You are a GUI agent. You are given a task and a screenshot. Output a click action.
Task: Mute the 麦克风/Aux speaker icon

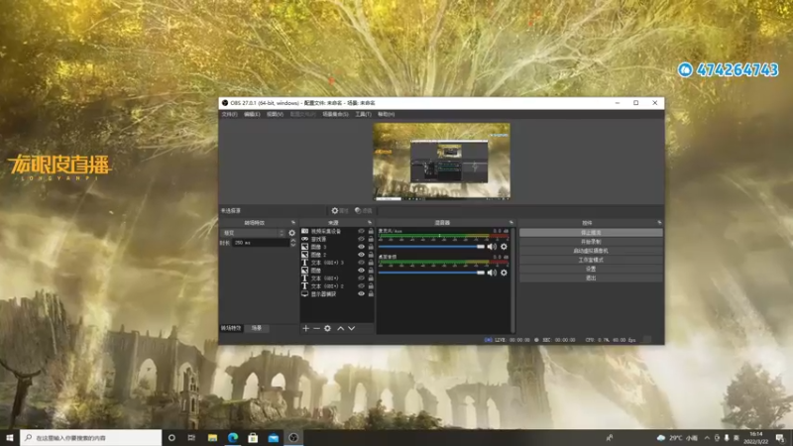click(492, 247)
